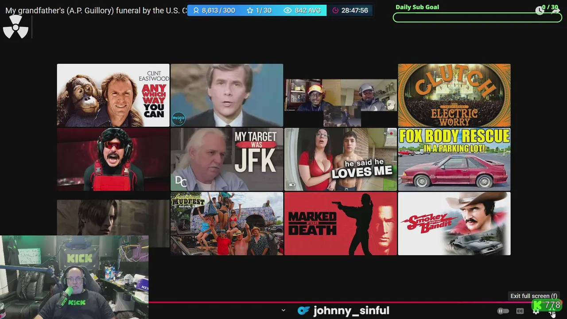Exit full screen mode
Screen dimensions: 567x319
552,312
